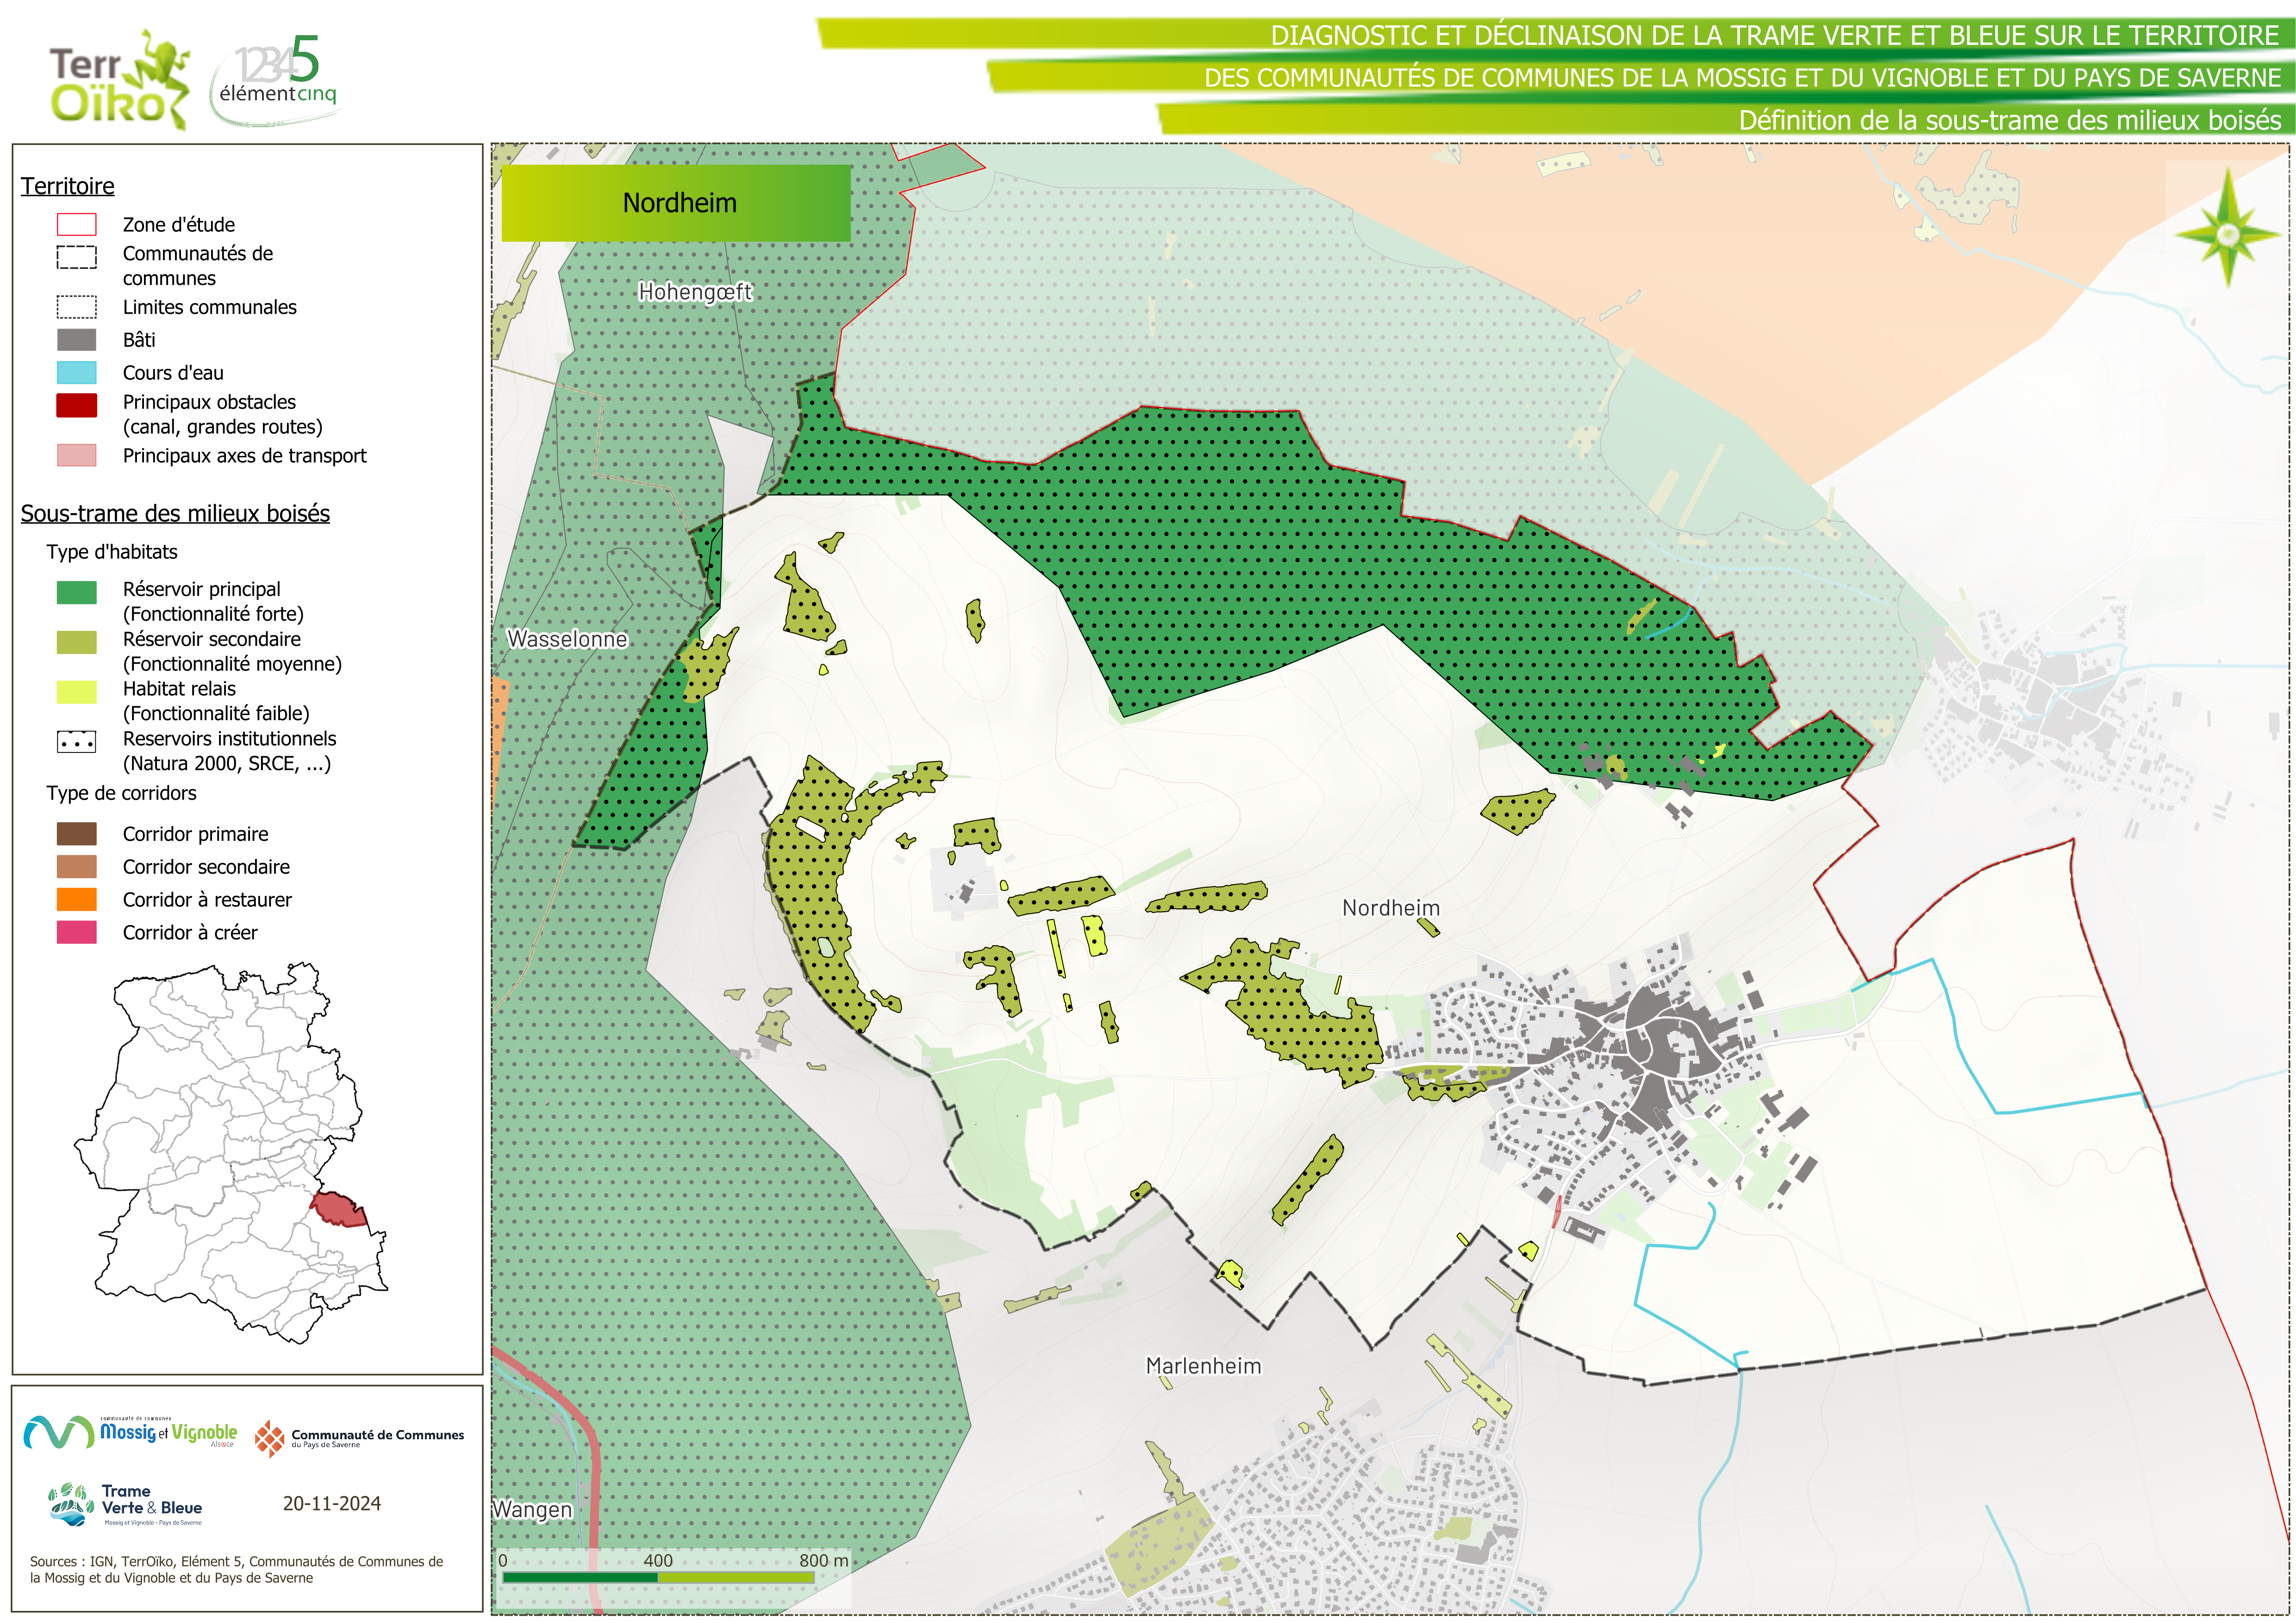
Task: Click the Wangen map label
Action: pyautogui.click(x=532, y=1509)
